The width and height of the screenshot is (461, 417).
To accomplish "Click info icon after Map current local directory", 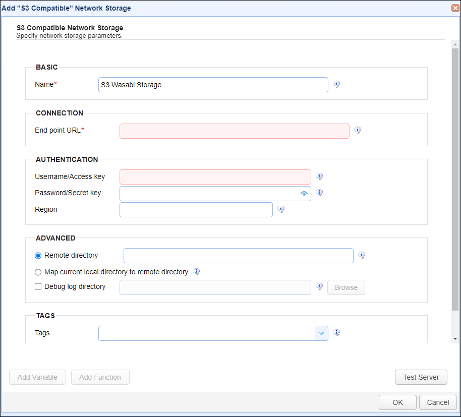I will (196, 272).
